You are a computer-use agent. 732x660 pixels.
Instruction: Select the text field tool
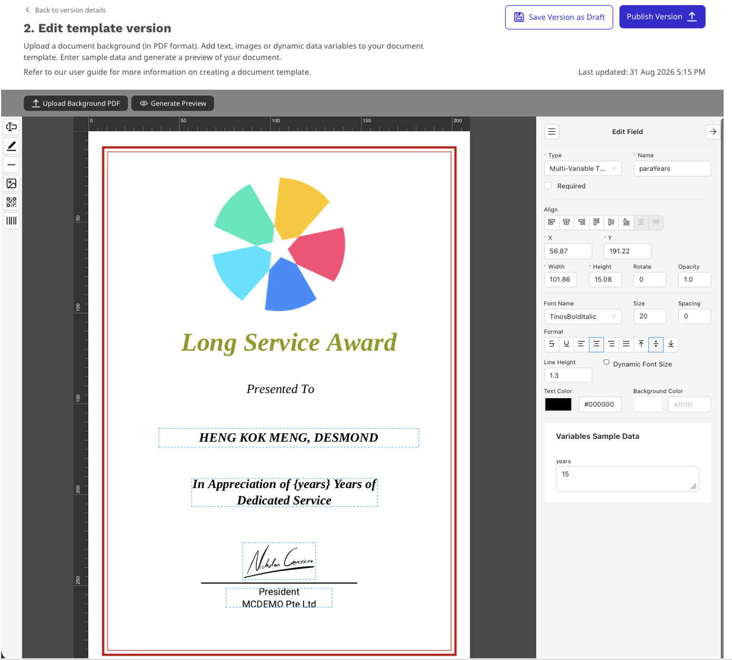pos(11,127)
